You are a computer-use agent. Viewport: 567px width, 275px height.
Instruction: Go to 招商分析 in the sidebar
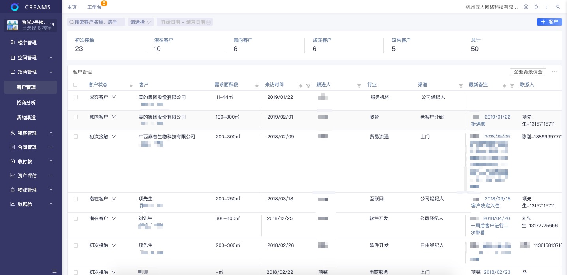pyautogui.click(x=26, y=103)
